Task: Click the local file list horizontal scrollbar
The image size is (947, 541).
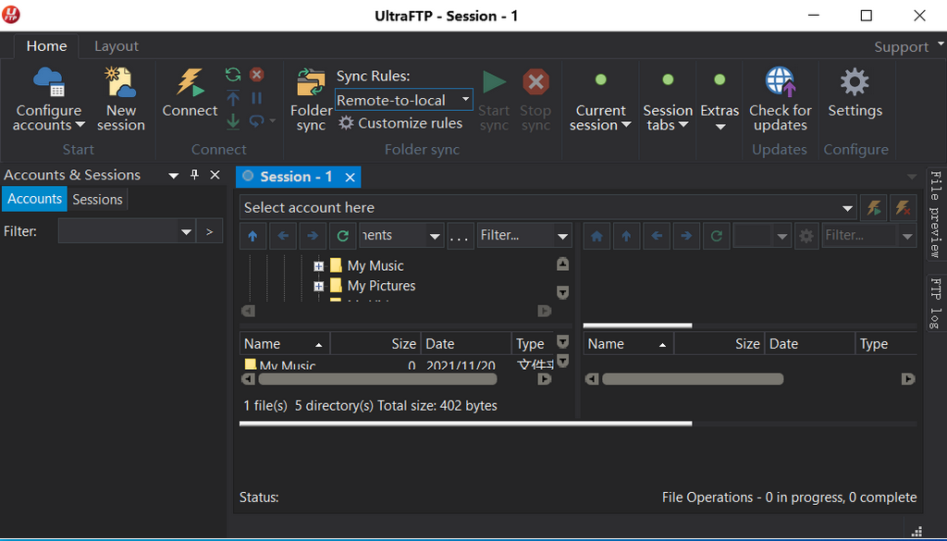Action: coord(377,379)
